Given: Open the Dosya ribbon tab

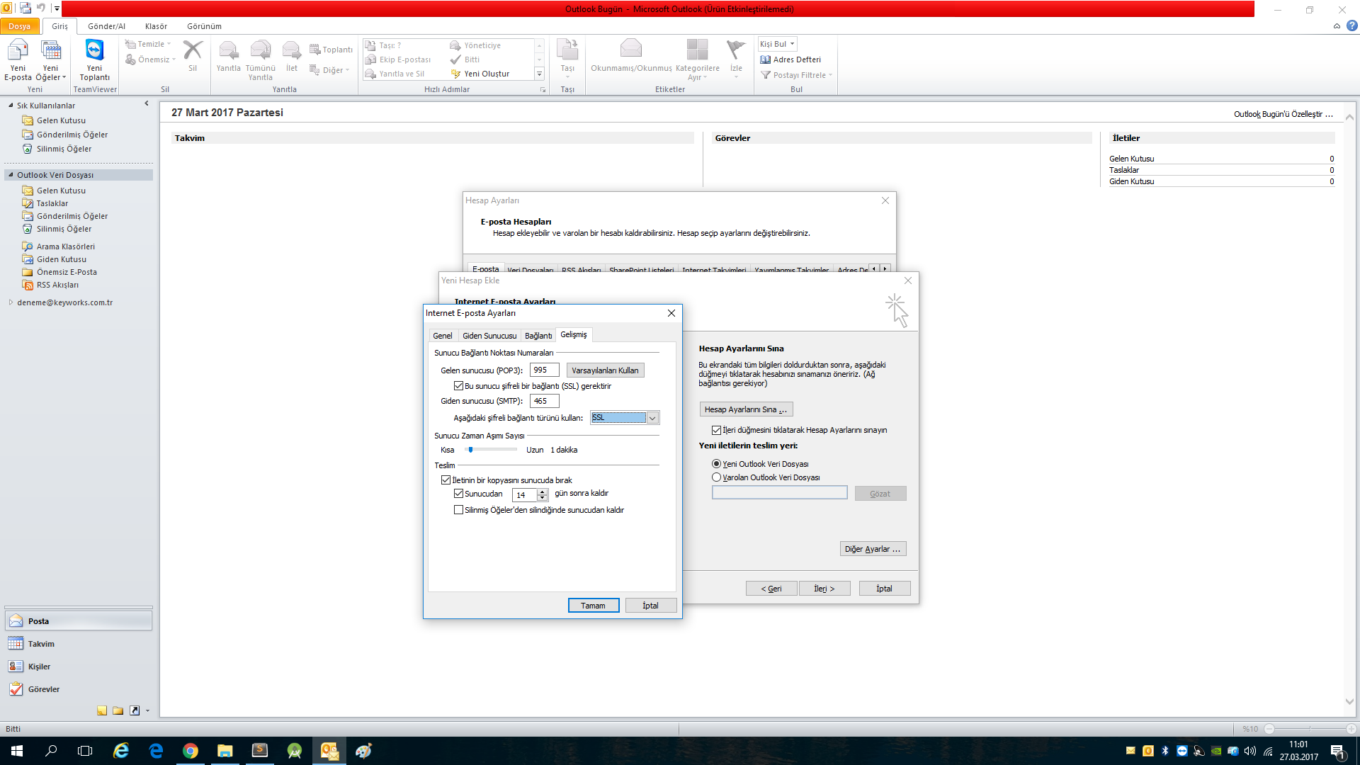Looking at the screenshot, I should click(20, 26).
